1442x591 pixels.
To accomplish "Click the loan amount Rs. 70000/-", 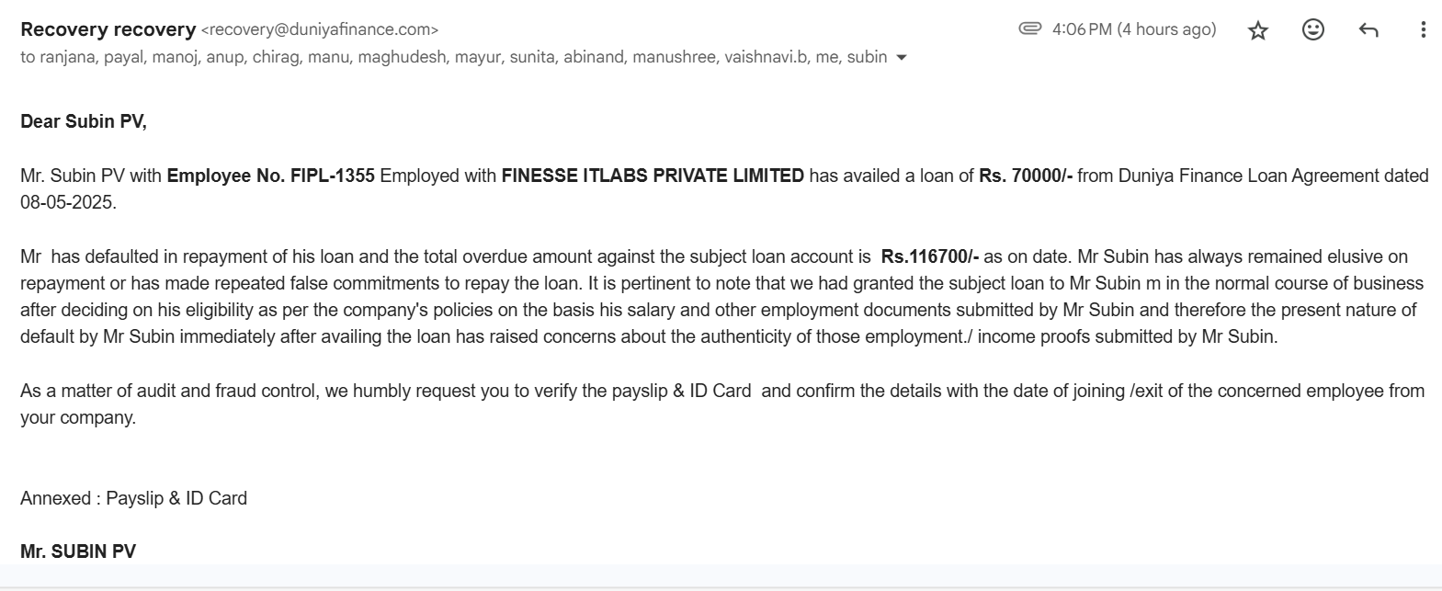I will pyautogui.click(x=1026, y=176).
